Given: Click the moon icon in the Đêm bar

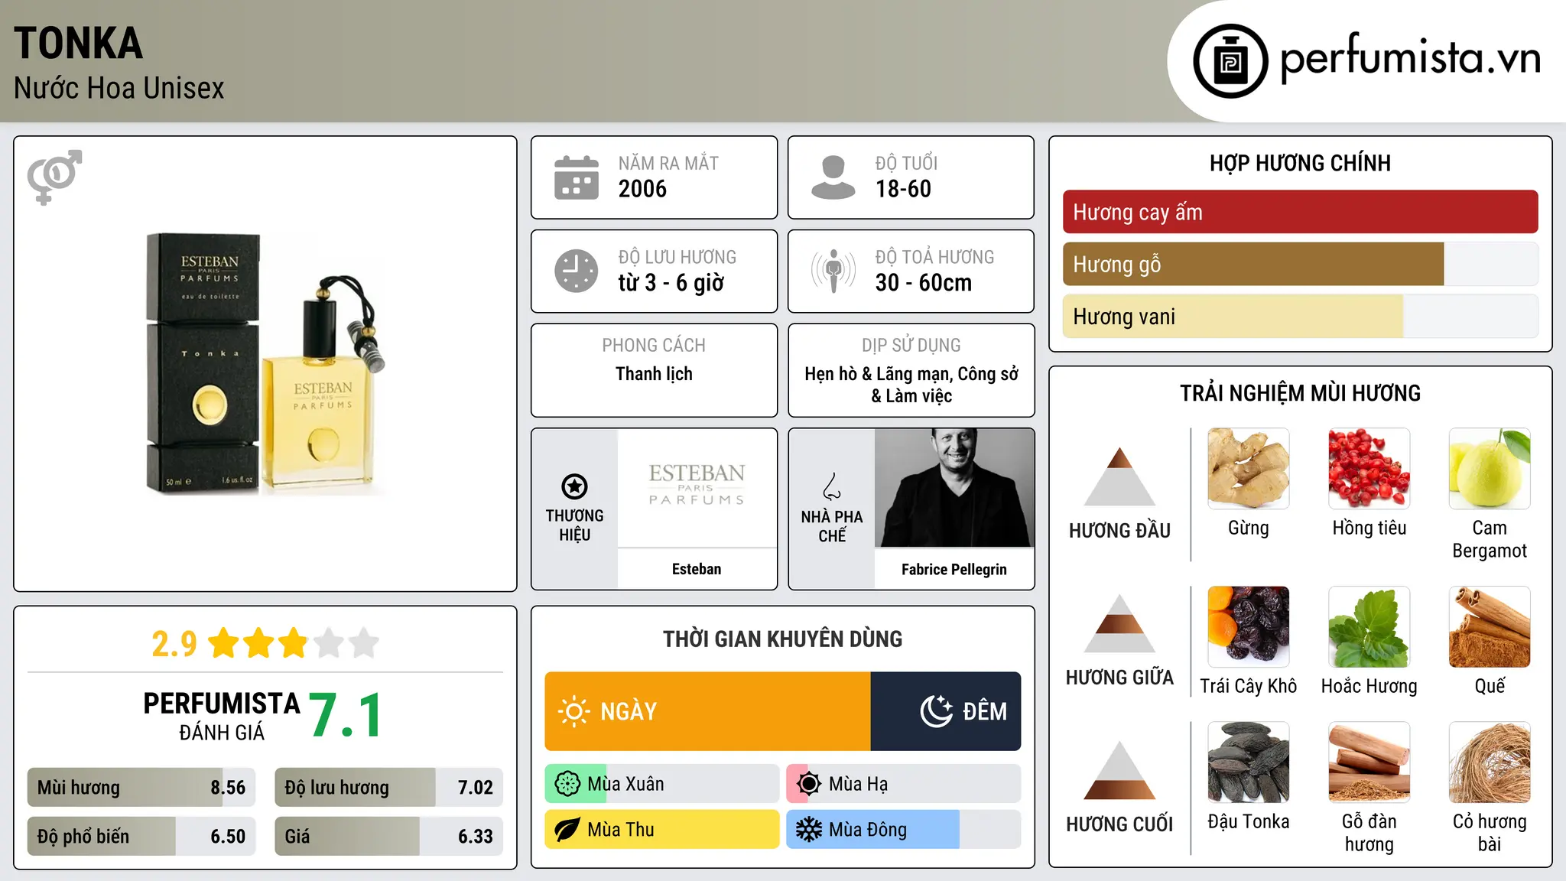Looking at the screenshot, I should click(936, 711).
